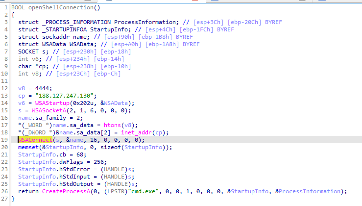
Task: Select the htons function call
Action: [112, 125]
